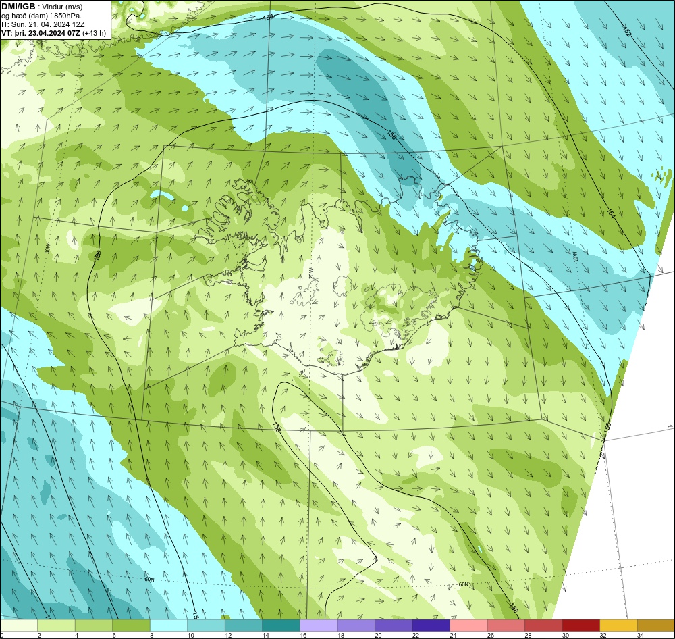
Task: Select the 16–18 m/s lavender swatch
Action: 319,625
